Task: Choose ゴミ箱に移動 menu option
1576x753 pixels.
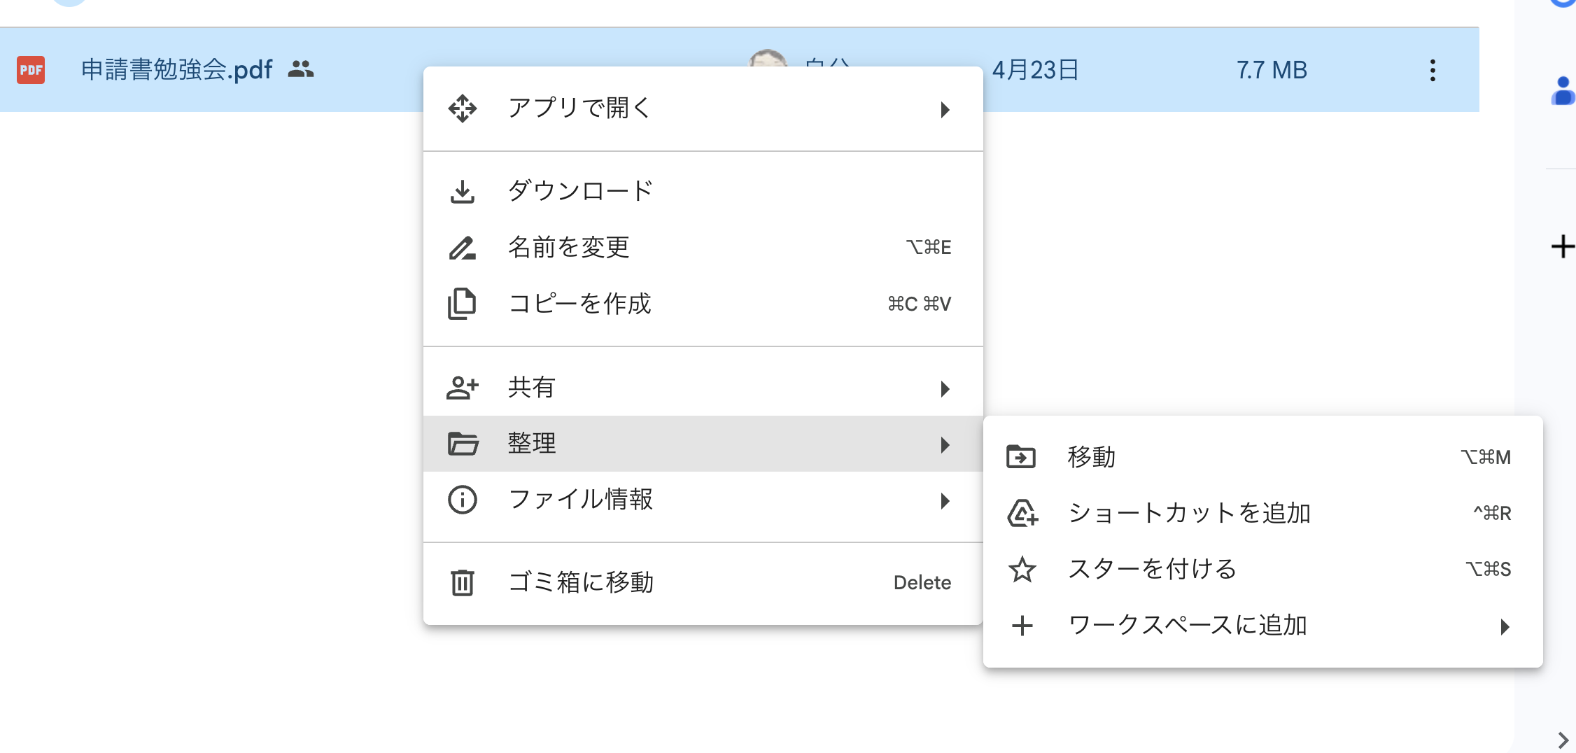Action: (581, 582)
